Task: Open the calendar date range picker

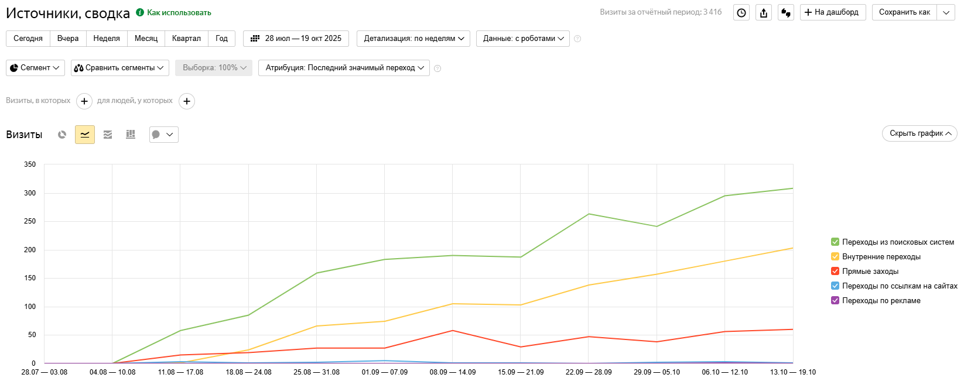Action: coord(296,39)
